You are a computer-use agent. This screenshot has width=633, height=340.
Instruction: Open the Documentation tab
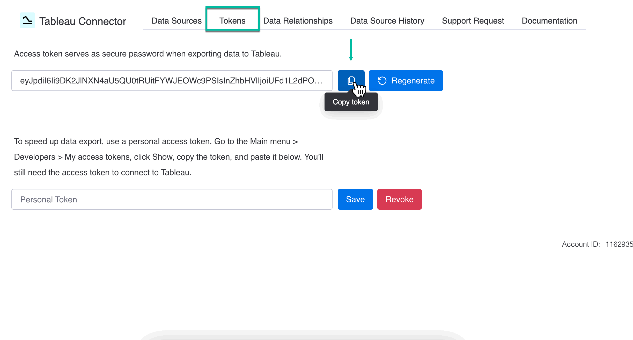tap(549, 21)
